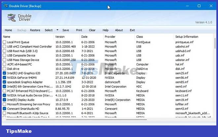Click the usbstor.inf entry
The height and width of the screenshot is (137, 218).
tap(182, 60)
